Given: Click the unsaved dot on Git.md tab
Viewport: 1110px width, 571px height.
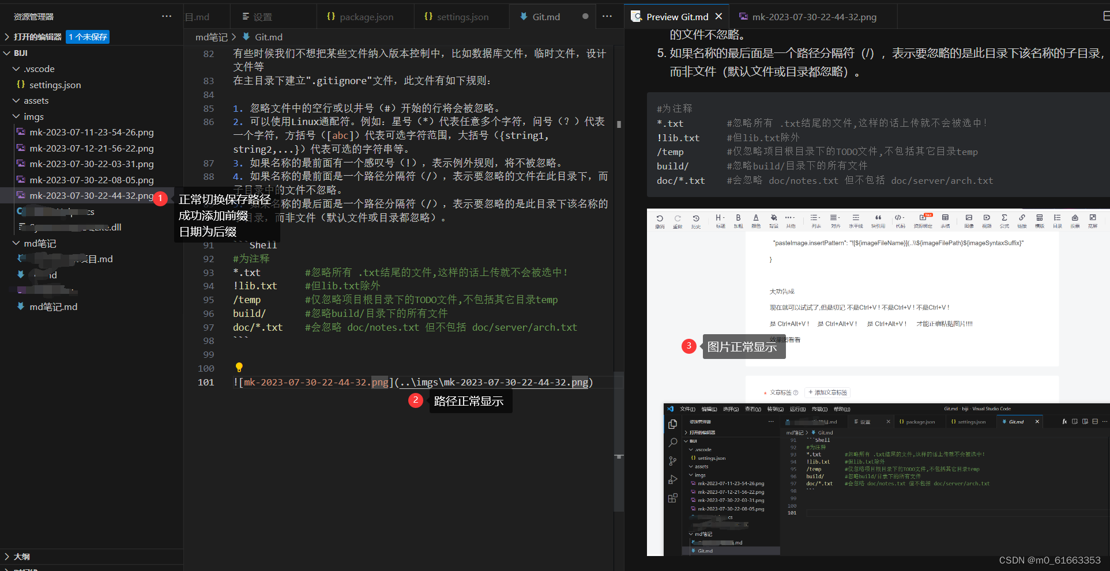Looking at the screenshot, I should [x=585, y=17].
